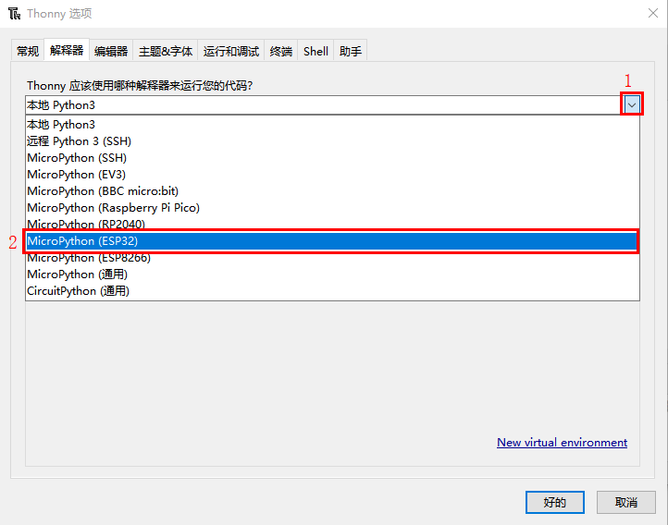
Task: Click the 取消 button
Action: tap(625, 503)
